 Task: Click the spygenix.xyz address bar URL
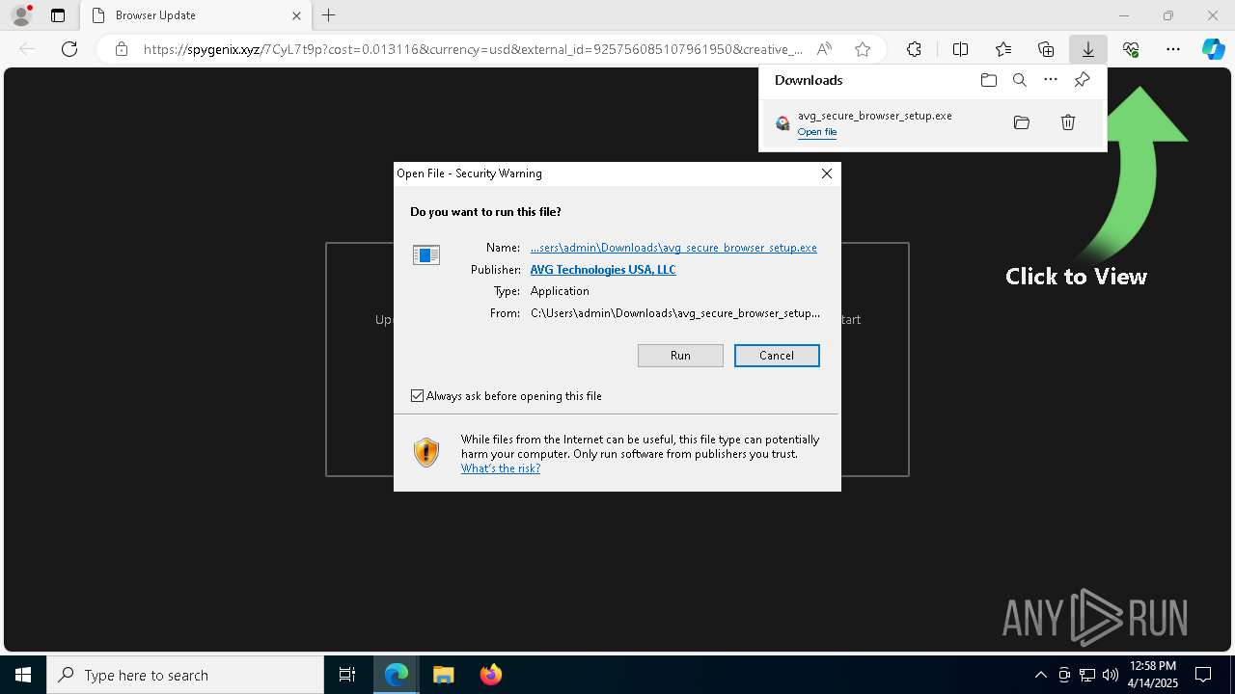click(473, 49)
